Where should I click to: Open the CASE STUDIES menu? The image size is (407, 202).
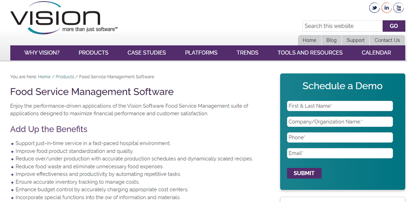(x=147, y=53)
